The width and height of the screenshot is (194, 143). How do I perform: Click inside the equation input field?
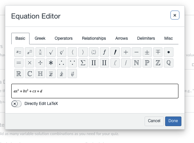[x=95, y=91]
